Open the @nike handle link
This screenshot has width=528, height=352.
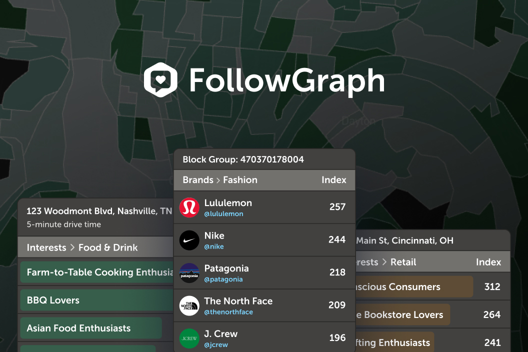coord(214,246)
